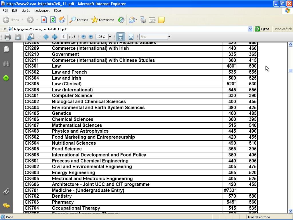Click the Mail envelope icon

(x=132, y=20)
